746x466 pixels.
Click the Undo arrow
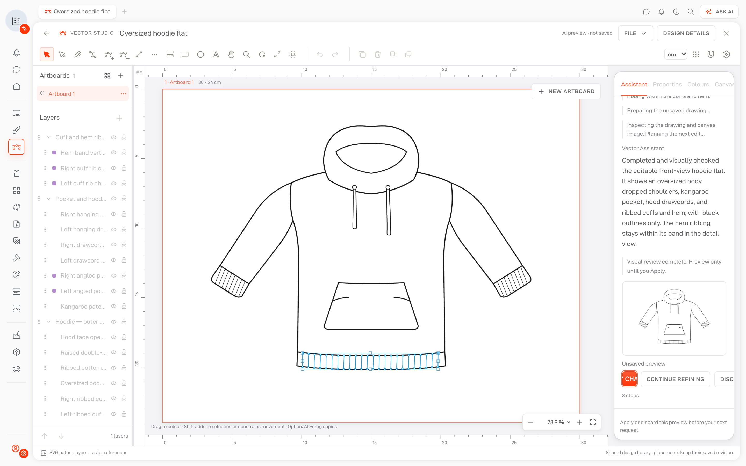click(x=320, y=55)
